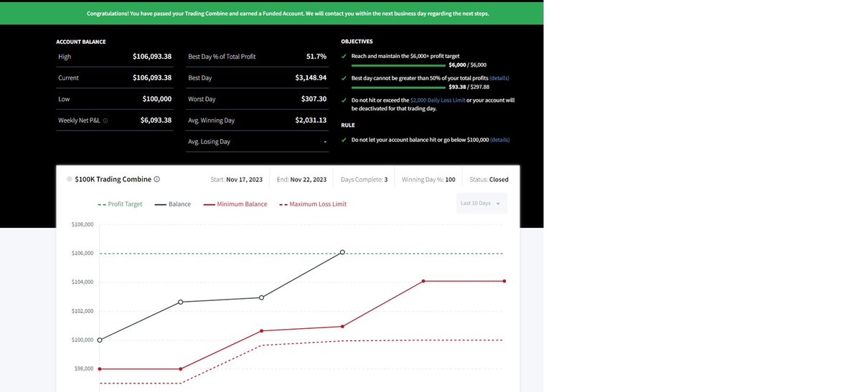
Task: Open the details link for the $100,000 balance rule
Action: coord(500,140)
